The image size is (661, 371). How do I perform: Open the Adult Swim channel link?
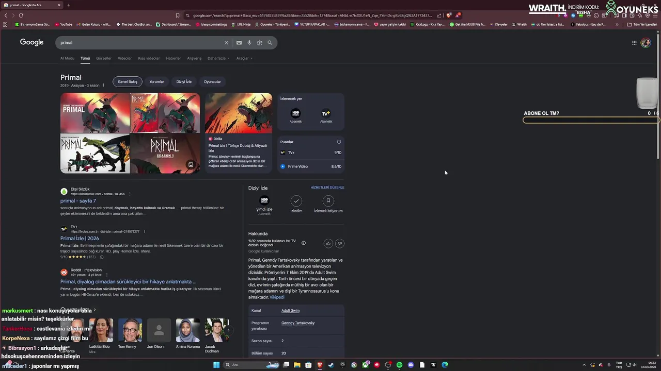click(290, 311)
